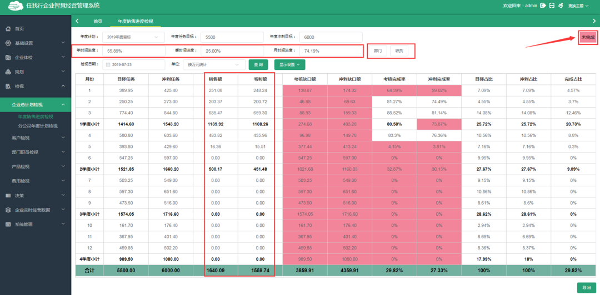
Task: Click the 基础设置 gear icon in sidebar
Action: tap(8, 43)
